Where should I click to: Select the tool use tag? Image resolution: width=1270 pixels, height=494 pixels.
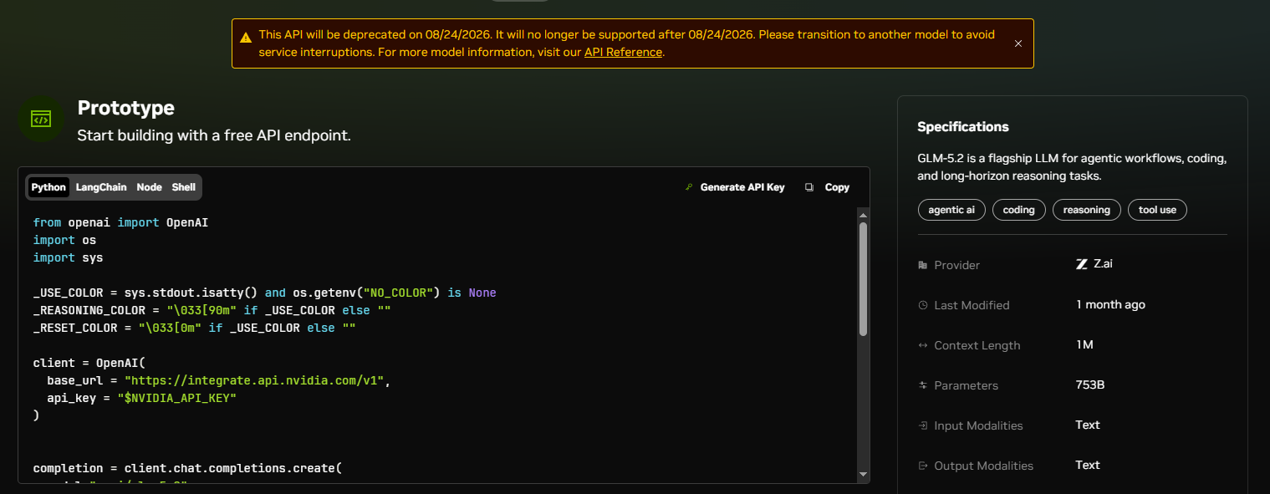[x=1157, y=210]
